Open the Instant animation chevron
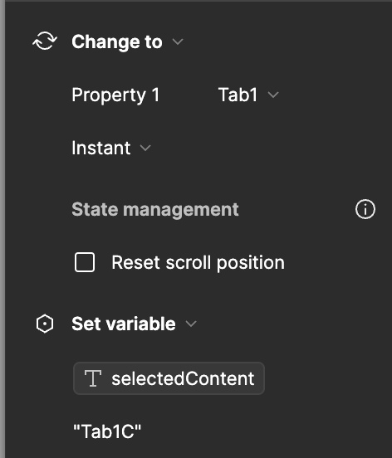This screenshot has height=458, width=392. coord(145,148)
